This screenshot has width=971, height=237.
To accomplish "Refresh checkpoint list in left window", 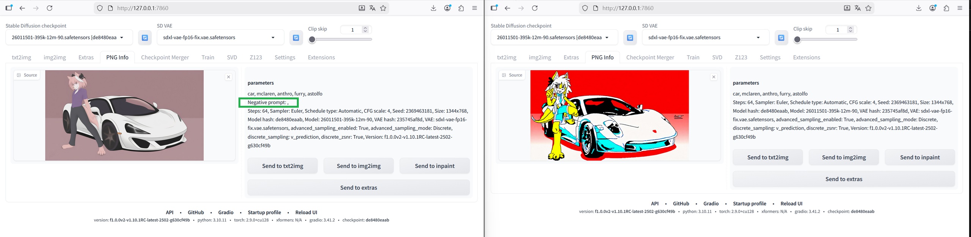I will click(x=145, y=38).
